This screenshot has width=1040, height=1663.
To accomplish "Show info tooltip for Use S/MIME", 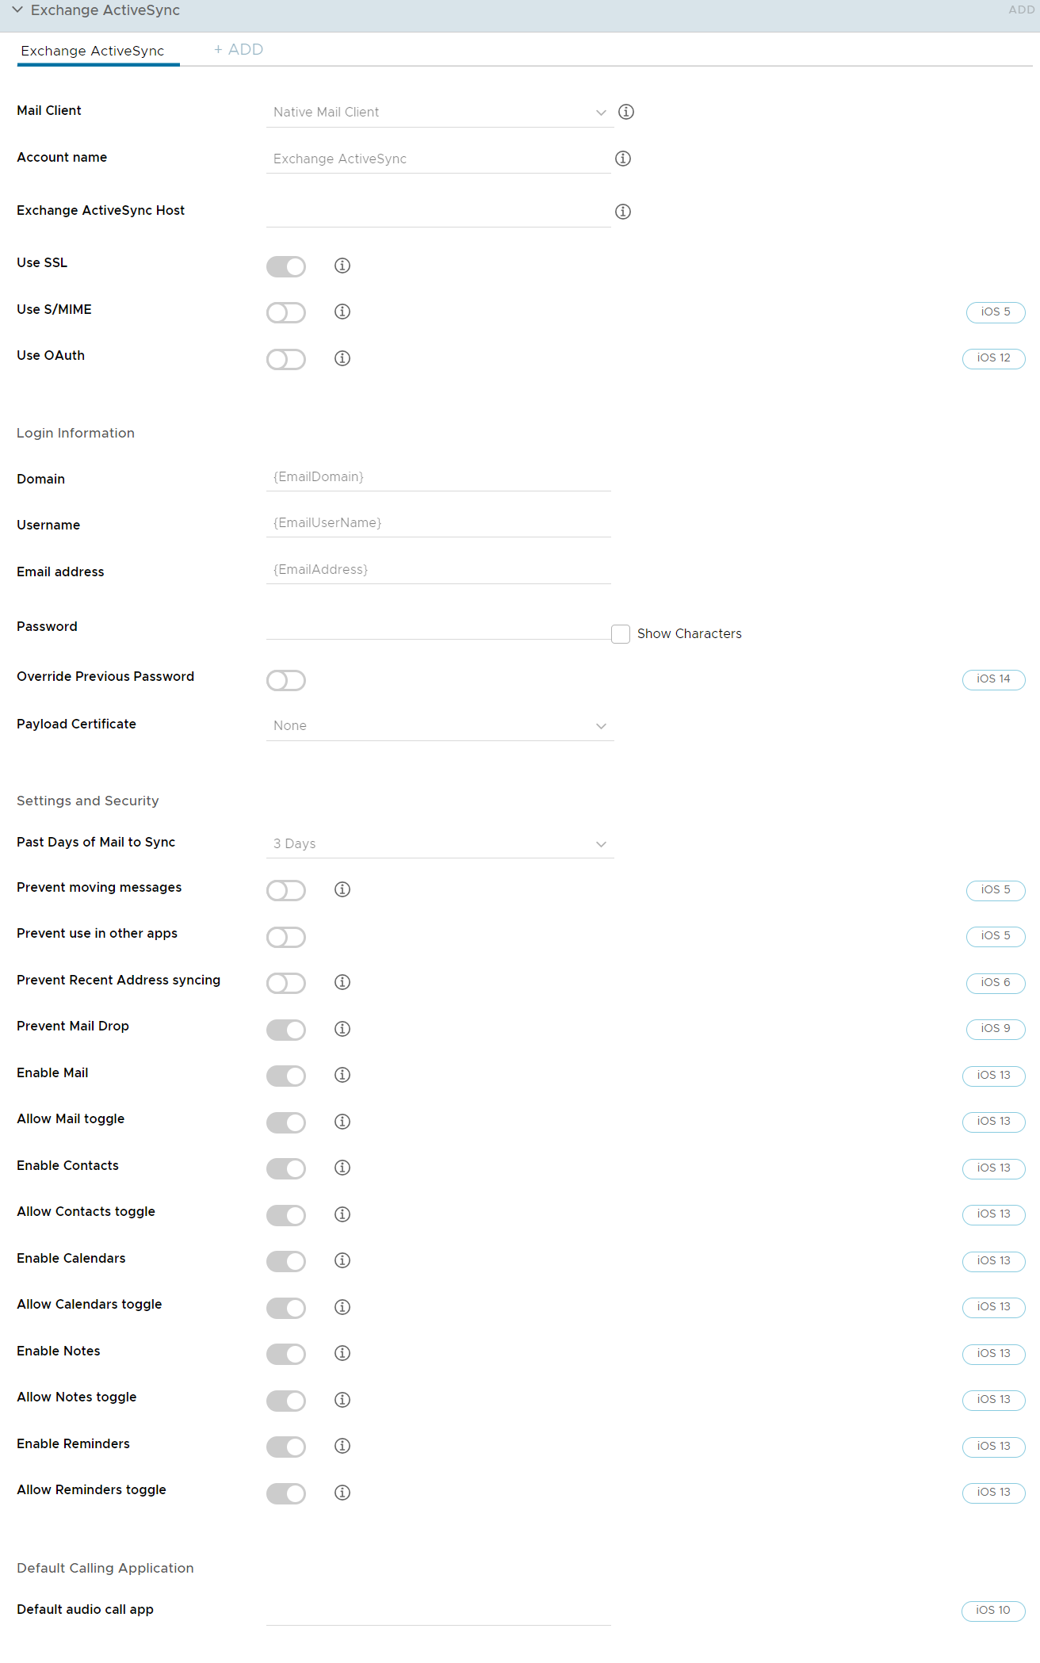I will 342,312.
